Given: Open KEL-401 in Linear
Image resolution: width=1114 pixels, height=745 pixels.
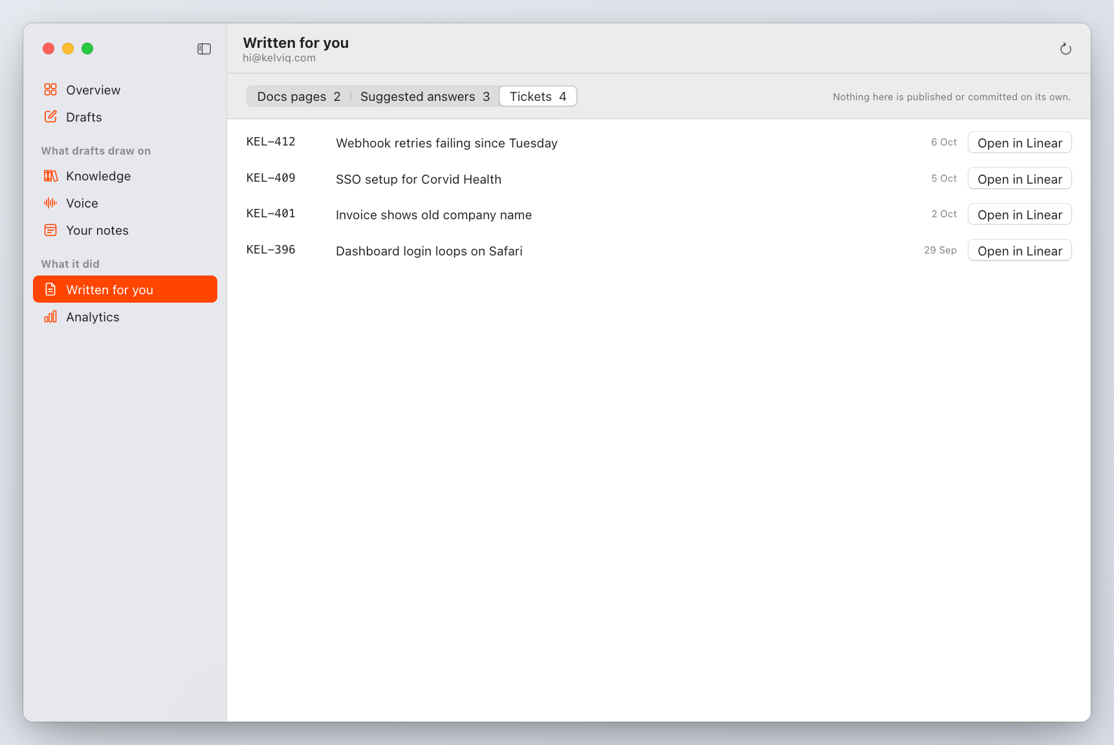Looking at the screenshot, I should [x=1020, y=215].
